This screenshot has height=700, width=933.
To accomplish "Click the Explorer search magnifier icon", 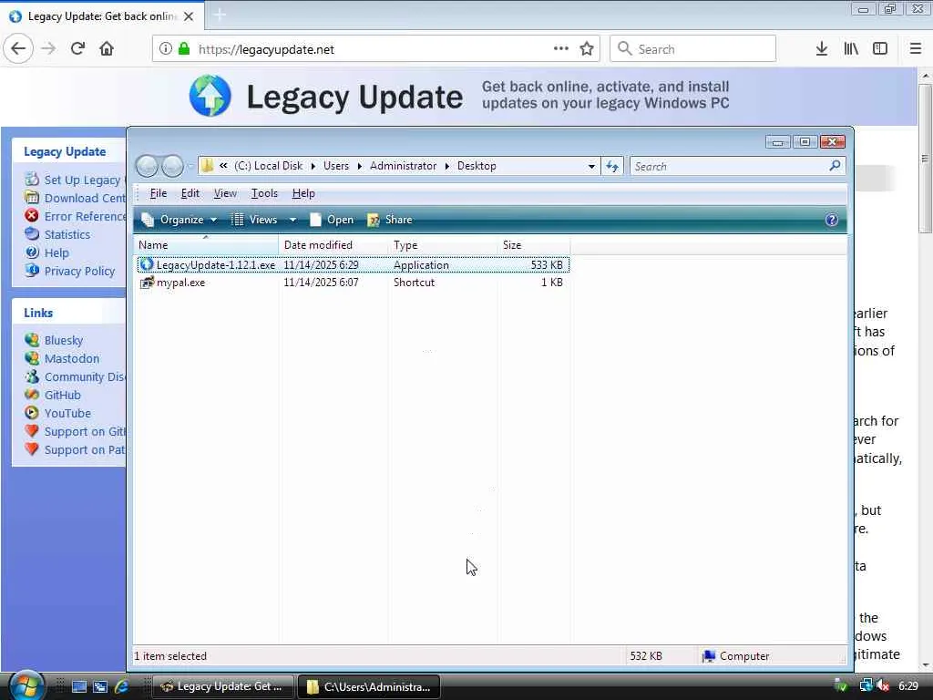I will pyautogui.click(x=835, y=166).
